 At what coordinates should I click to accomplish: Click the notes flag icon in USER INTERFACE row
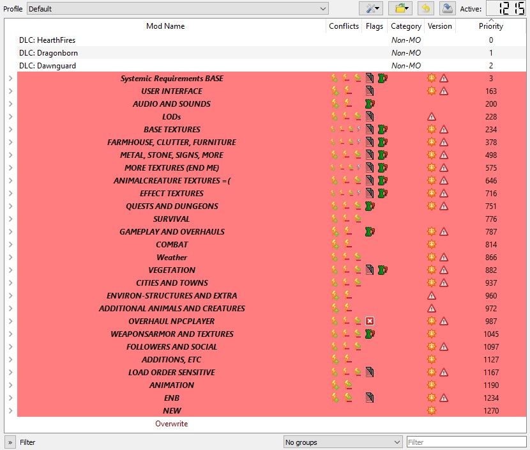370,91
